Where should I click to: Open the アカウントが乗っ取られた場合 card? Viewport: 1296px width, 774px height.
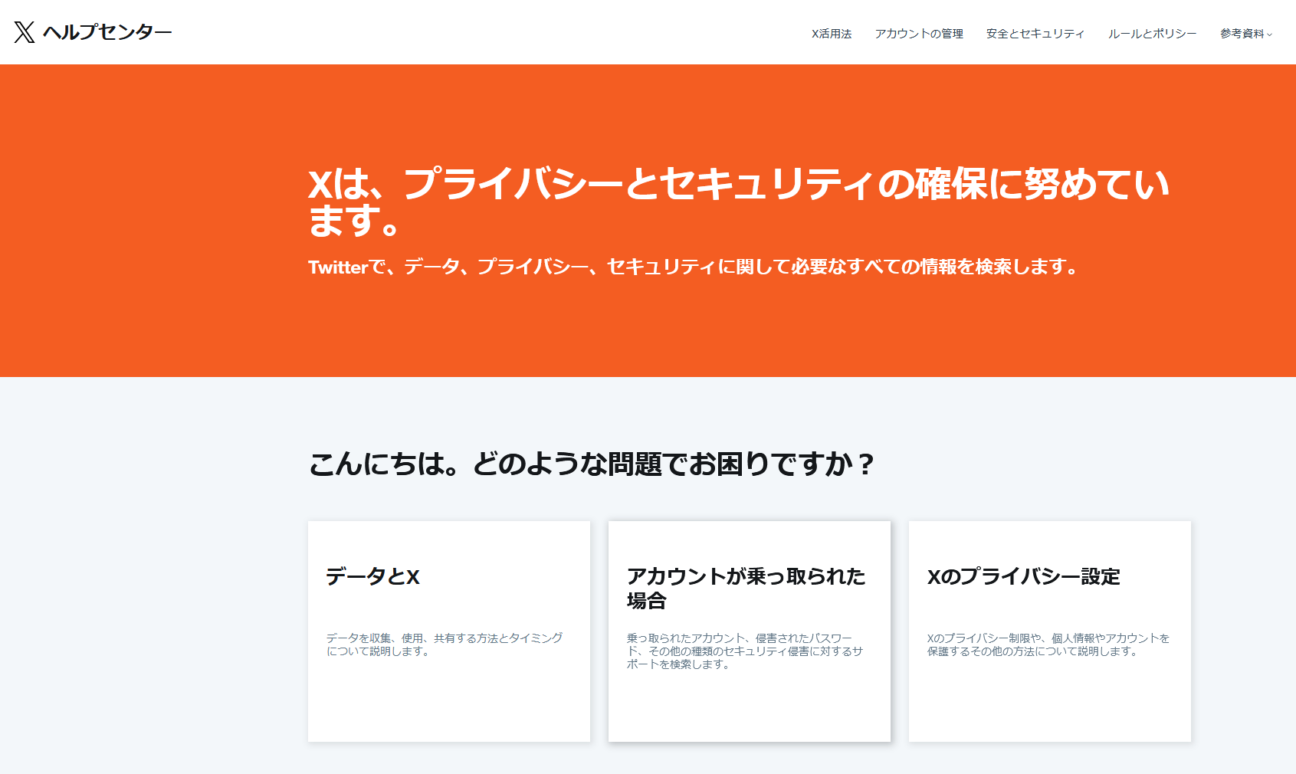(750, 631)
